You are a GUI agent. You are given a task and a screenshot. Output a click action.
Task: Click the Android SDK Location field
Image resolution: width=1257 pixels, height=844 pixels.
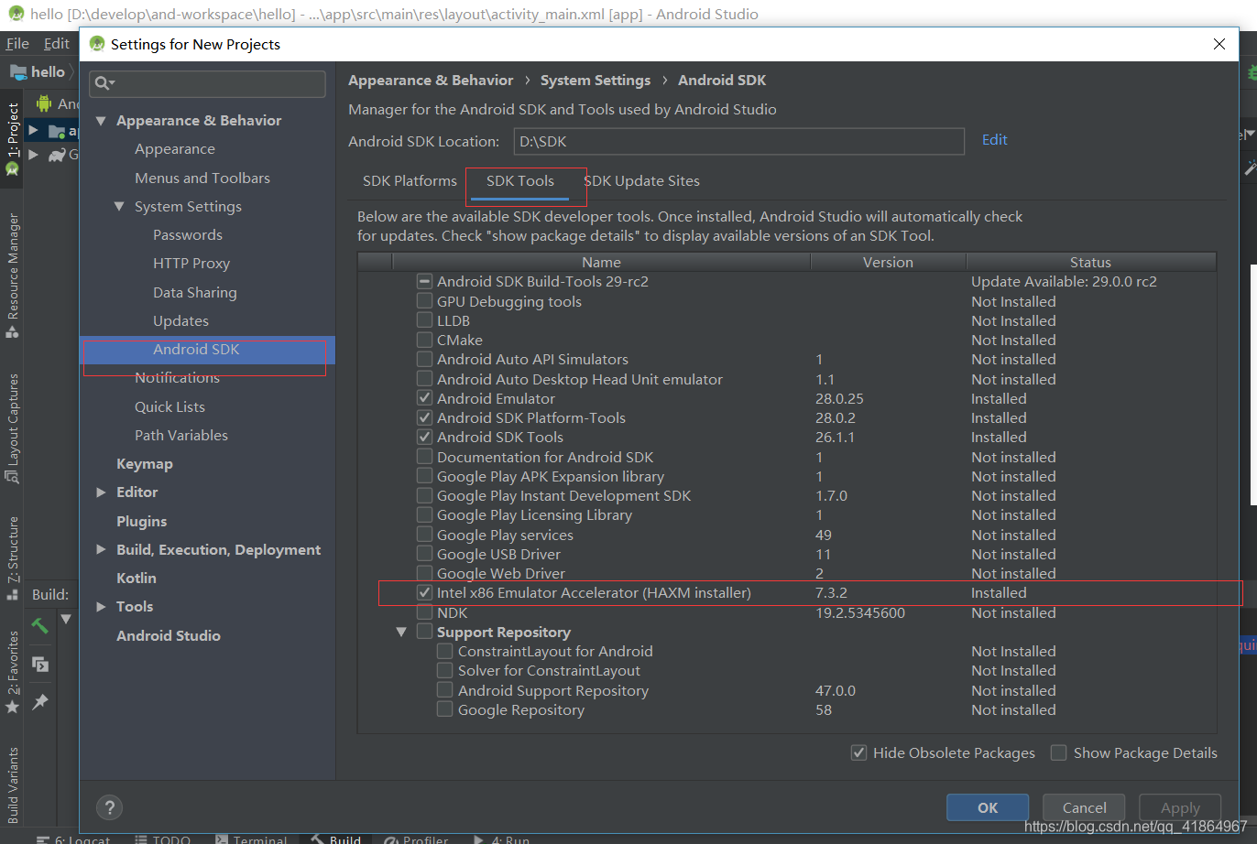pos(738,141)
